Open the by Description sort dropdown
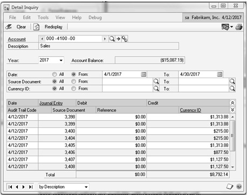This screenshot has width=247, height=195. [x=86, y=187]
